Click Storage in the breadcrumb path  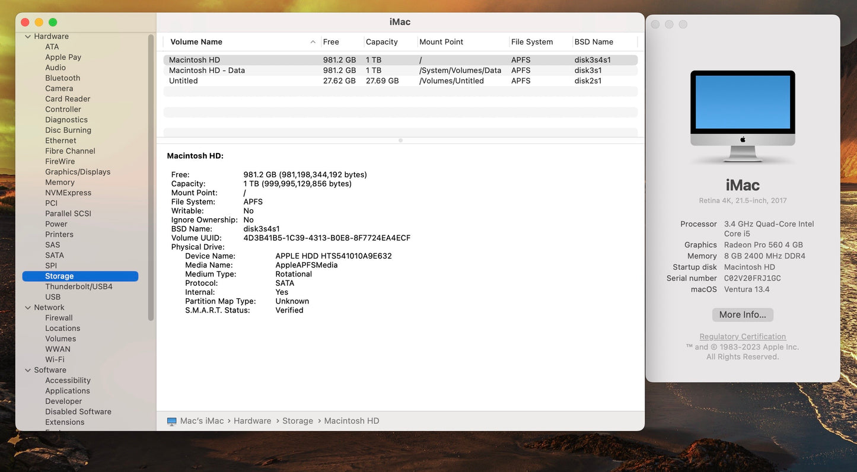tap(298, 420)
